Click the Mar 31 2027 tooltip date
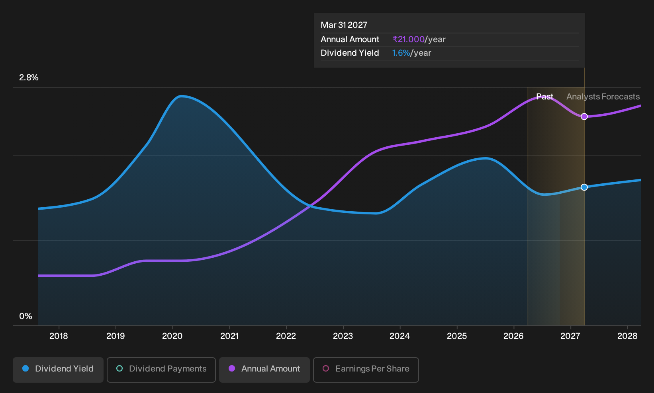Viewport: 654px width, 393px height. point(344,25)
